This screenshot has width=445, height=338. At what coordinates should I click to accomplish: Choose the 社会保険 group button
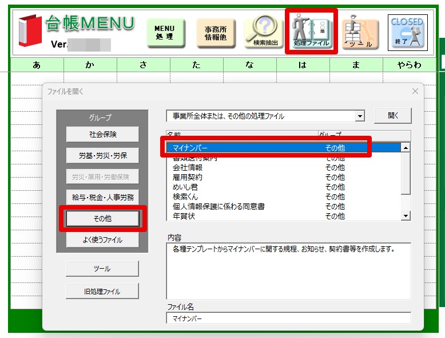[102, 134]
